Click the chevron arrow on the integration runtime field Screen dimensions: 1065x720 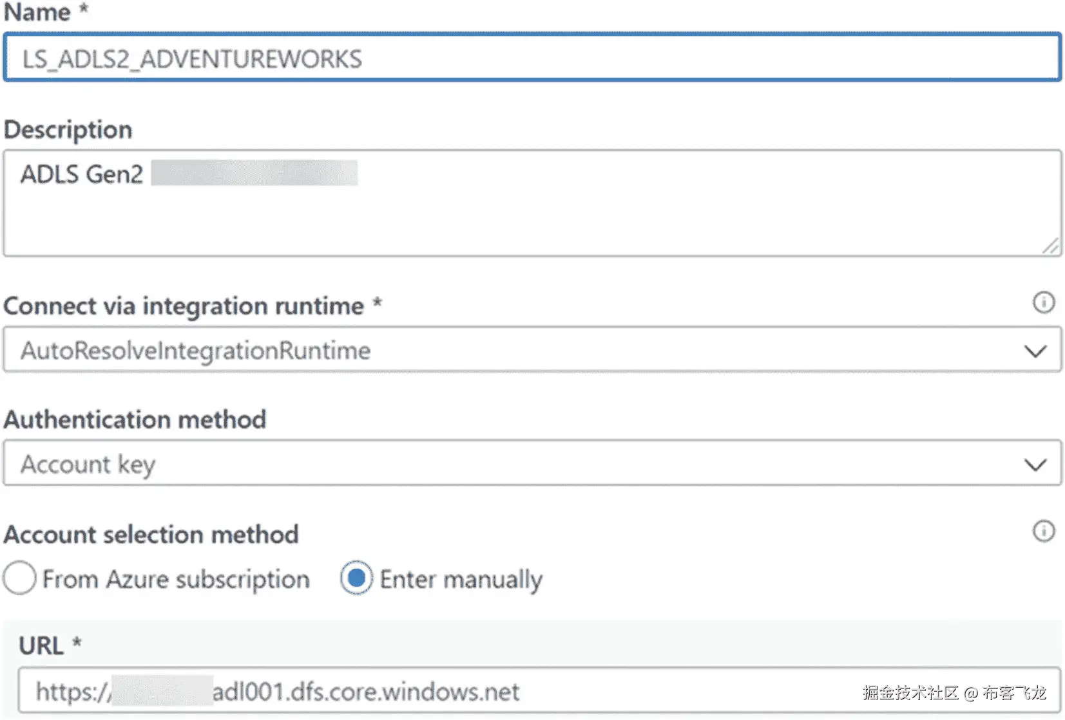pyautogui.click(x=1035, y=351)
